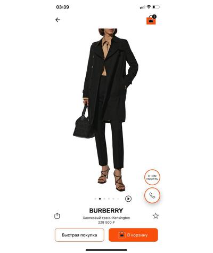Open the orange shopping cart icon

click(151, 20)
